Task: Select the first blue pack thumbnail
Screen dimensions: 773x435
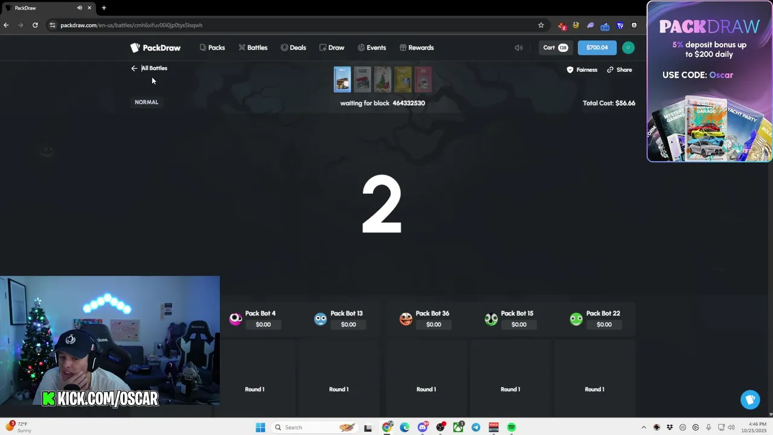Action: coord(342,79)
